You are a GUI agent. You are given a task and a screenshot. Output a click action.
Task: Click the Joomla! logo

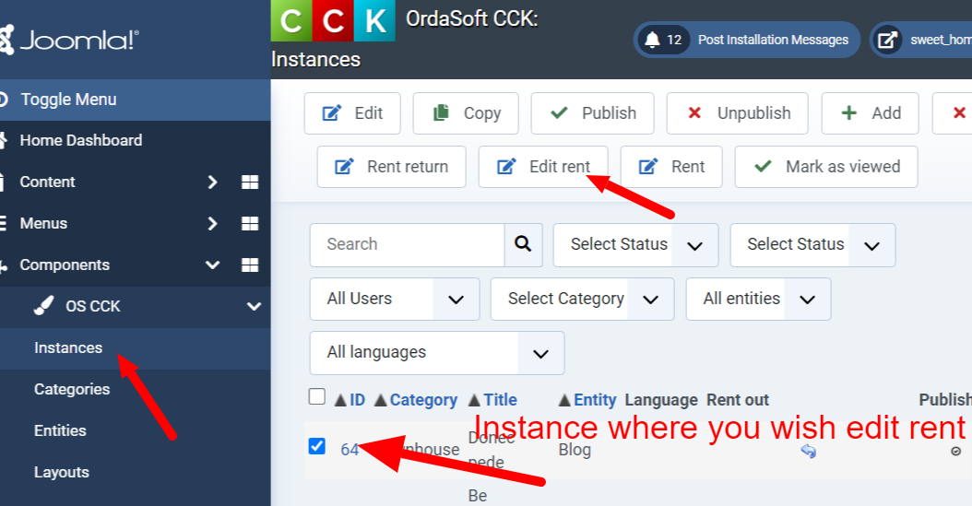tap(69, 41)
